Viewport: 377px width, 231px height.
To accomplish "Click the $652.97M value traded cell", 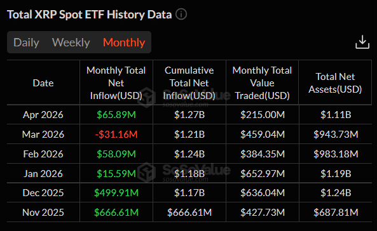I will [263, 174].
